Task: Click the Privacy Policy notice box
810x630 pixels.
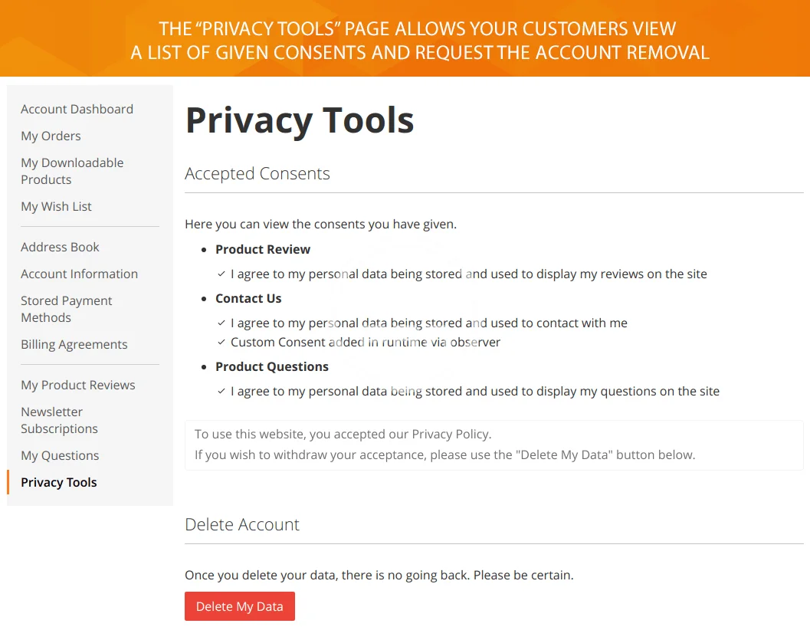Action: (494, 445)
